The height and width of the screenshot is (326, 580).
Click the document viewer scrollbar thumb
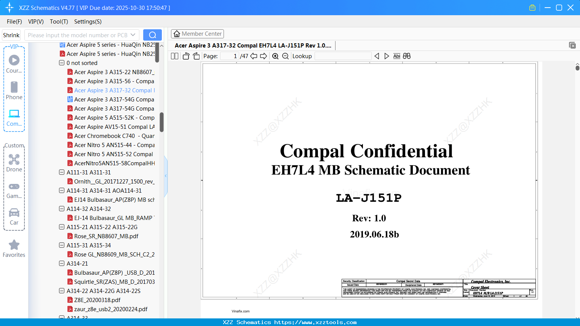pyautogui.click(x=577, y=68)
